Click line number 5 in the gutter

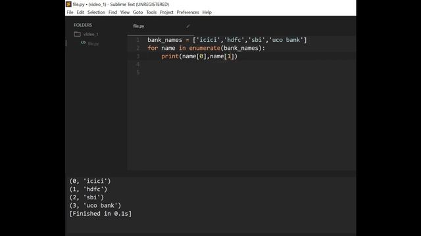point(138,72)
